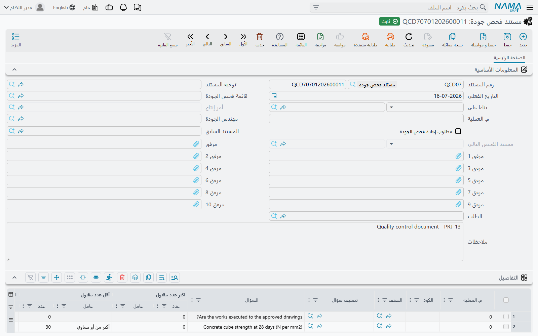Click the red delete row icon in details toolbar

[x=122, y=278]
